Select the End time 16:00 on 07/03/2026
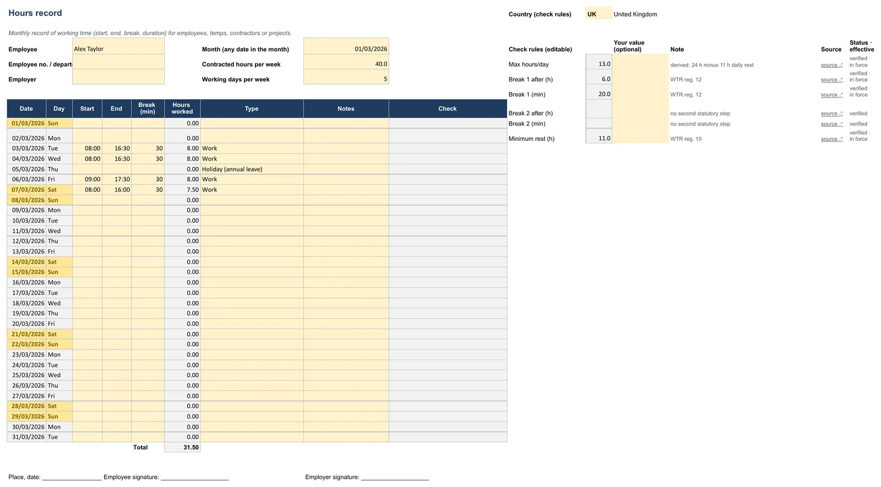 (x=117, y=190)
